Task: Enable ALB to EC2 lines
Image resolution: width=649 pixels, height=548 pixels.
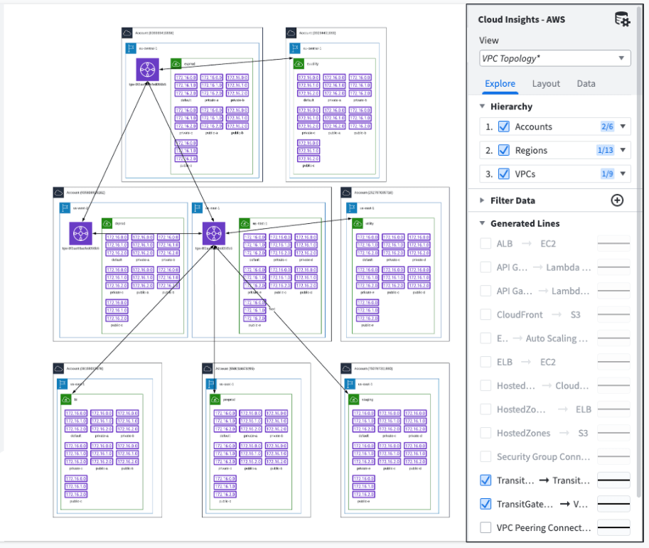Action: tap(486, 243)
